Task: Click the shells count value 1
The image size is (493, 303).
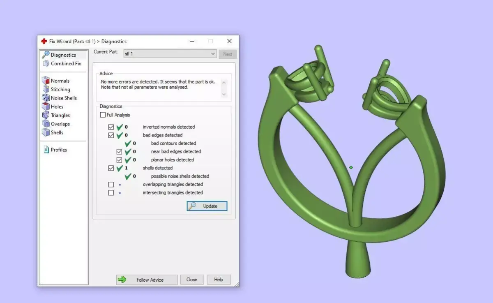Action: [x=126, y=168]
